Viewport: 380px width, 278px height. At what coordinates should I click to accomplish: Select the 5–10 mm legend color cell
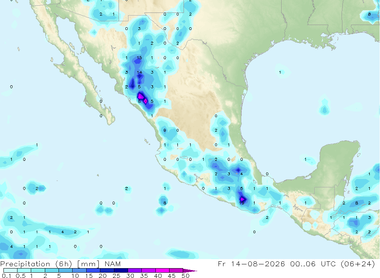tap(66, 270)
